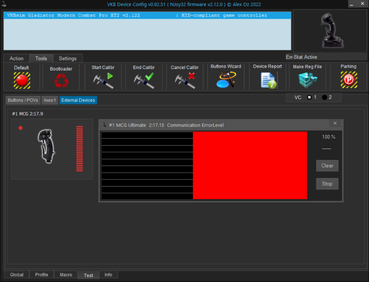Switch to the Action tab
This screenshot has height=282, width=369.
coord(16,59)
